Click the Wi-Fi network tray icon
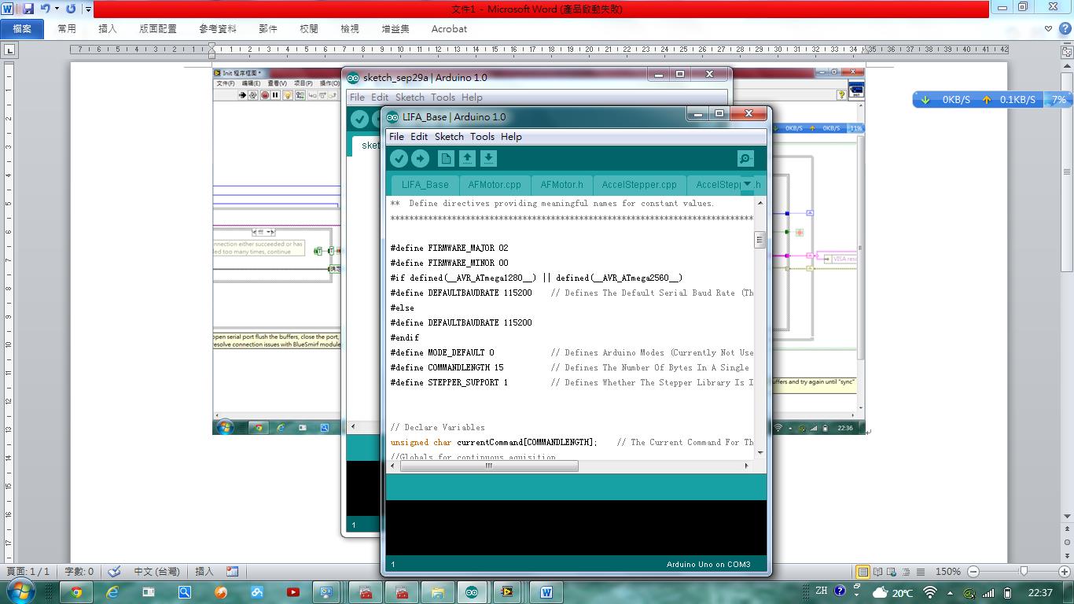 pos(930,592)
